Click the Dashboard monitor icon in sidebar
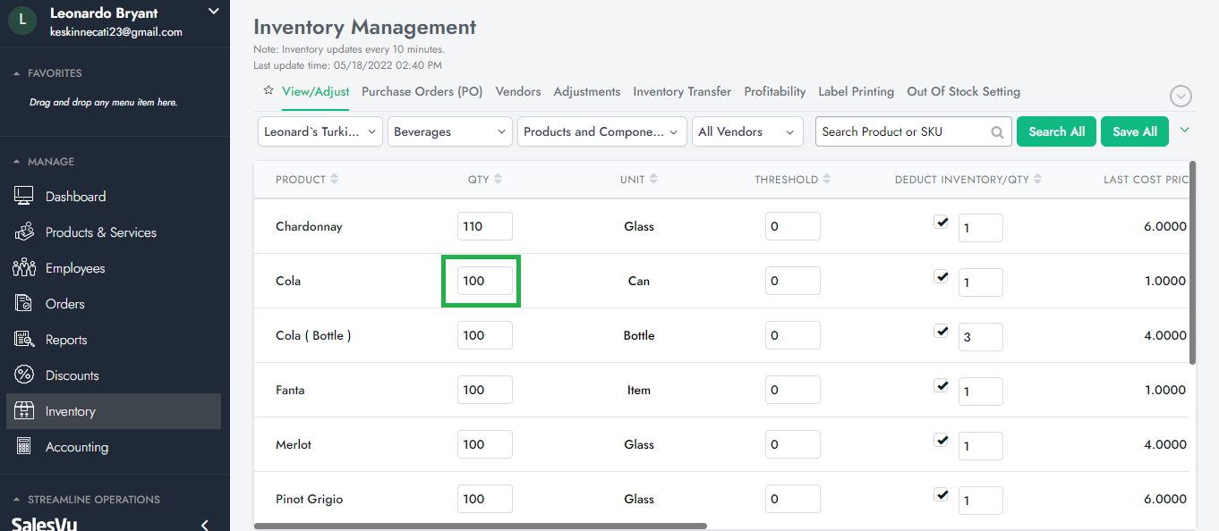This screenshot has height=531, width=1219. (x=24, y=197)
